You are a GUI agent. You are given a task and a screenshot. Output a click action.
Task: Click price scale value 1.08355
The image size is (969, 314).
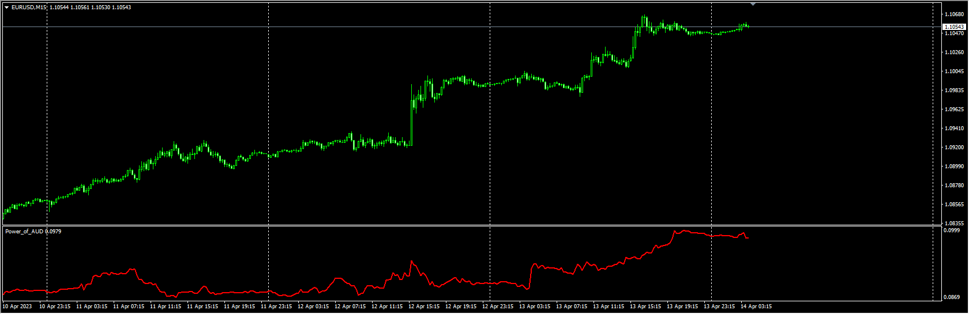pos(954,224)
